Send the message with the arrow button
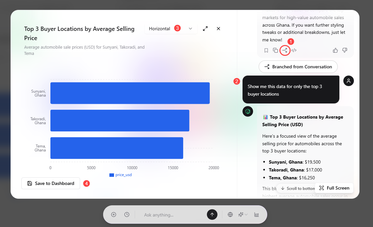The height and width of the screenshot is (227, 373). [212, 214]
